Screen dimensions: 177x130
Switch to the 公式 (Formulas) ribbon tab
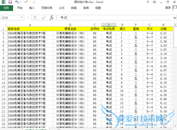pos(62,8)
